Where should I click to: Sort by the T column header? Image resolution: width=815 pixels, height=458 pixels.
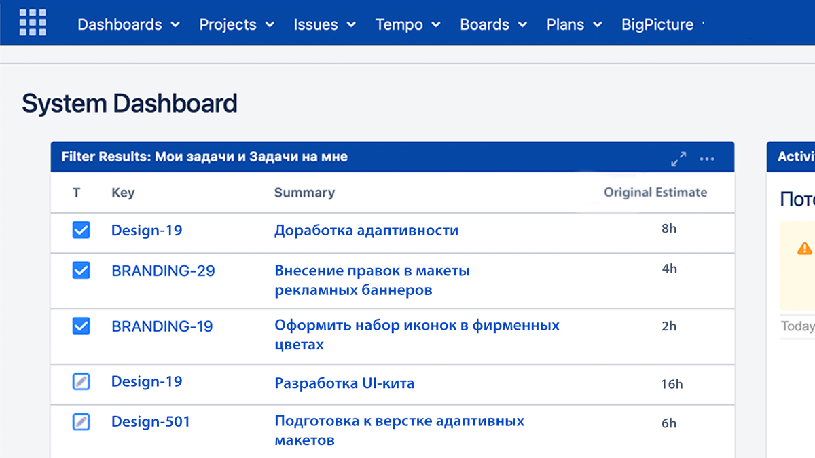(x=77, y=193)
